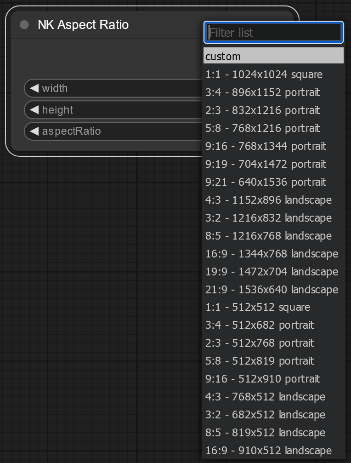Choose 4:3 - 768x512 landscape
Image resolution: width=351 pixels, height=463 pixels.
(x=273, y=397)
